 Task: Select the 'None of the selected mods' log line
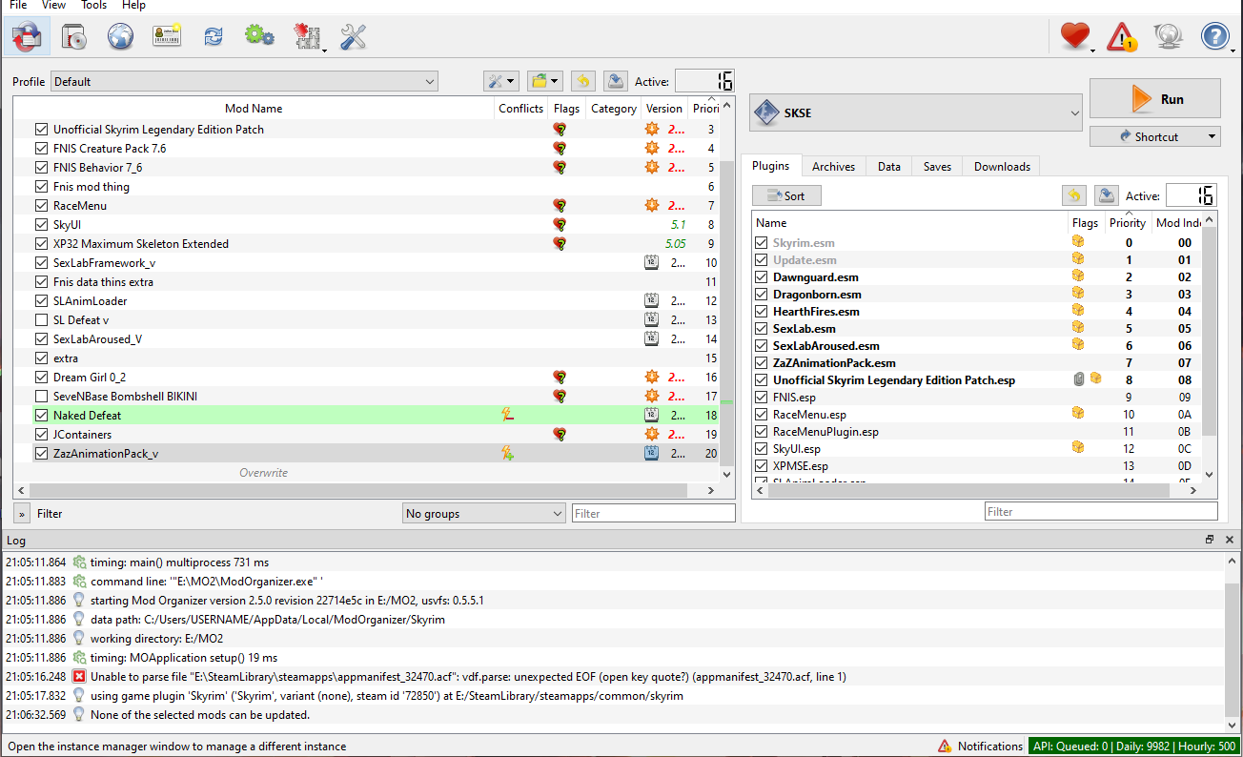[x=200, y=714]
